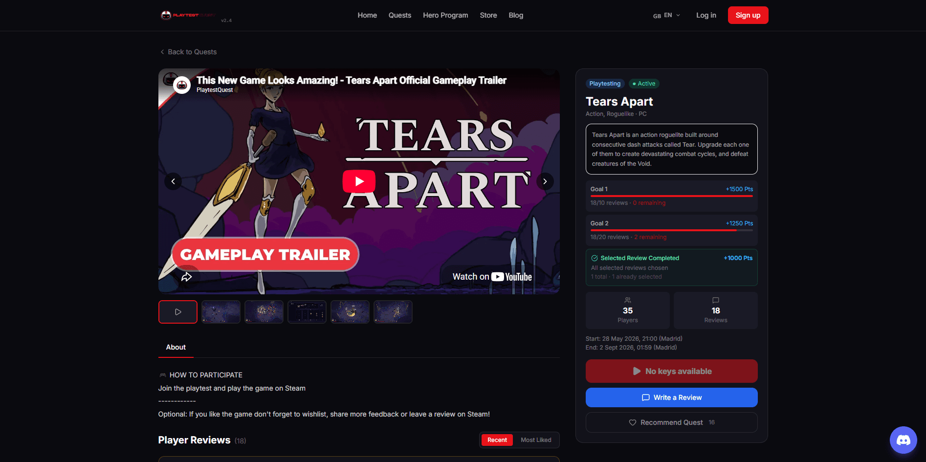The image size is (926, 462).
Task: Click the No keys available button
Action: tap(672, 371)
